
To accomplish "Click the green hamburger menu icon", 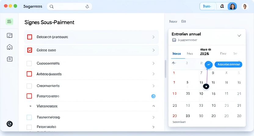I will (x=9, y=22).
